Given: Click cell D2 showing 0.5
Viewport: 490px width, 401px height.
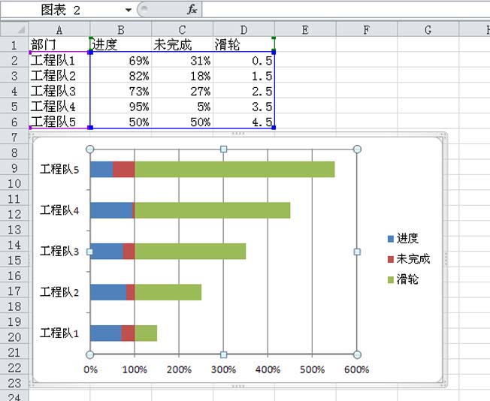Looking at the screenshot, I should pyautogui.click(x=243, y=60).
